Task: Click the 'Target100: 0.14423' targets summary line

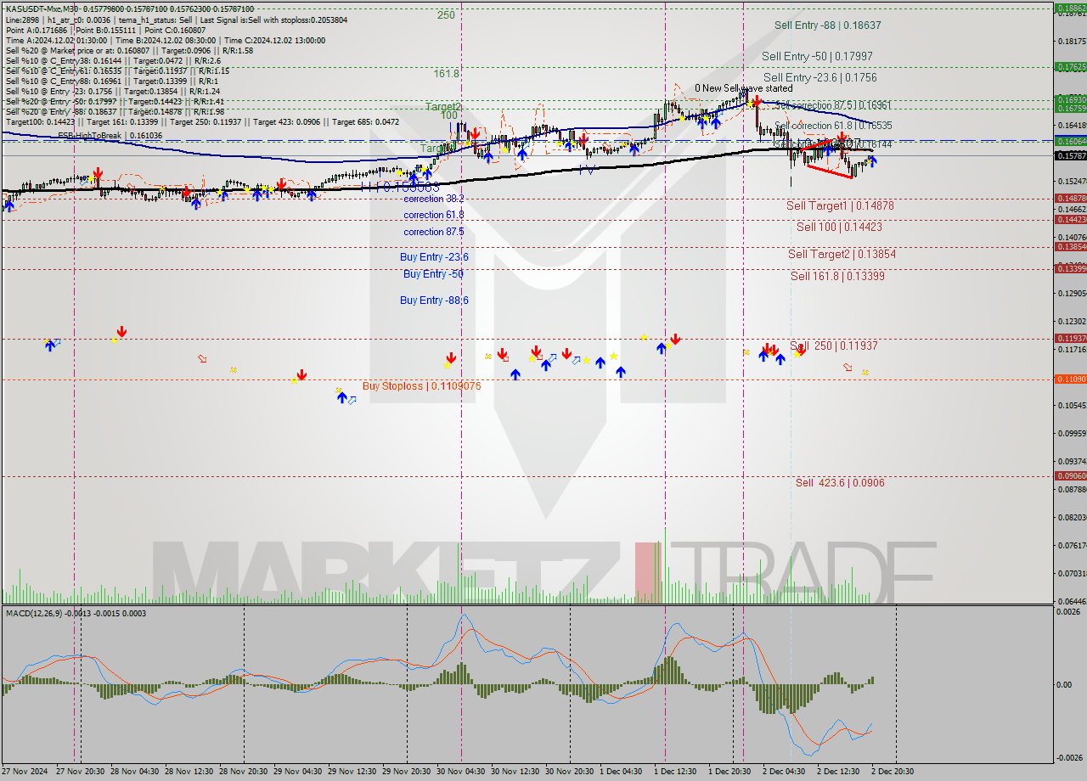Action: (203, 121)
